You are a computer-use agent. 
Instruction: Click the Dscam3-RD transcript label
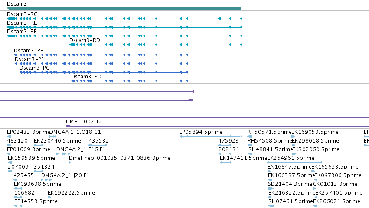(85, 40)
